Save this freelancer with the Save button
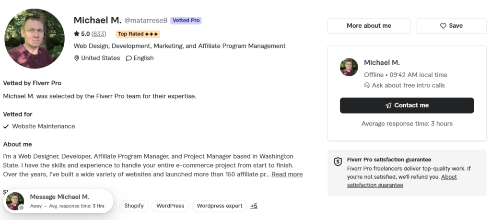Image resolution: width=491 pixels, height=220 pixels. (451, 26)
